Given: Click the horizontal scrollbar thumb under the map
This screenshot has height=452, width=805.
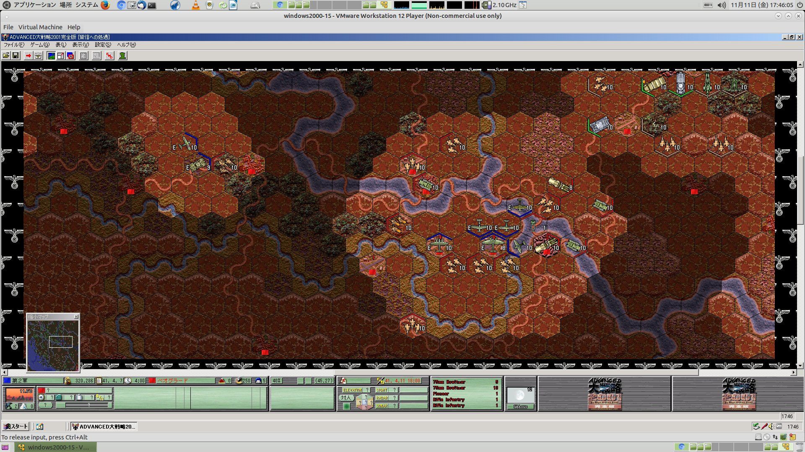Looking at the screenshot, I should click(517, 372).
